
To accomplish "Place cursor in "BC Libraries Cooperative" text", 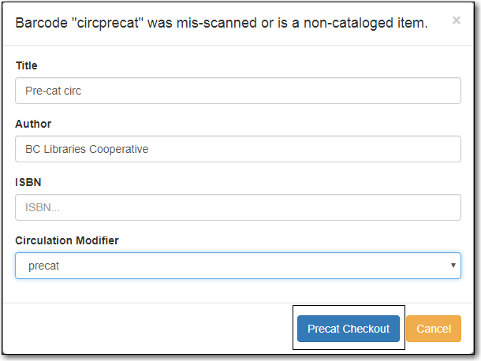I will [x=87, y=149].
